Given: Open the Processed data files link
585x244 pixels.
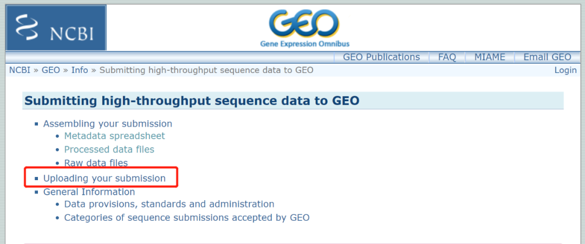Looking at the screenshot, I should coord(109,149).
